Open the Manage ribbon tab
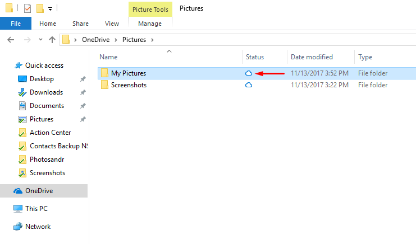 point(150,24)
